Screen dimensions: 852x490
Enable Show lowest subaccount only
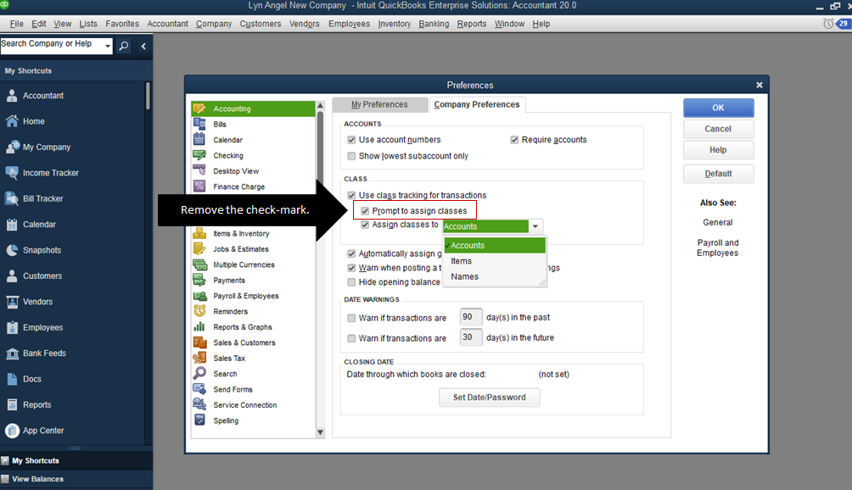tap(351, 156)
